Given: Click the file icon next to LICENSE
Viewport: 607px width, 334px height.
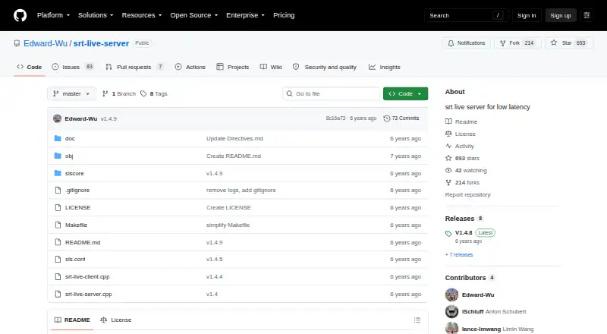Looking at the screenshot, I should click(x=58, y=208).
